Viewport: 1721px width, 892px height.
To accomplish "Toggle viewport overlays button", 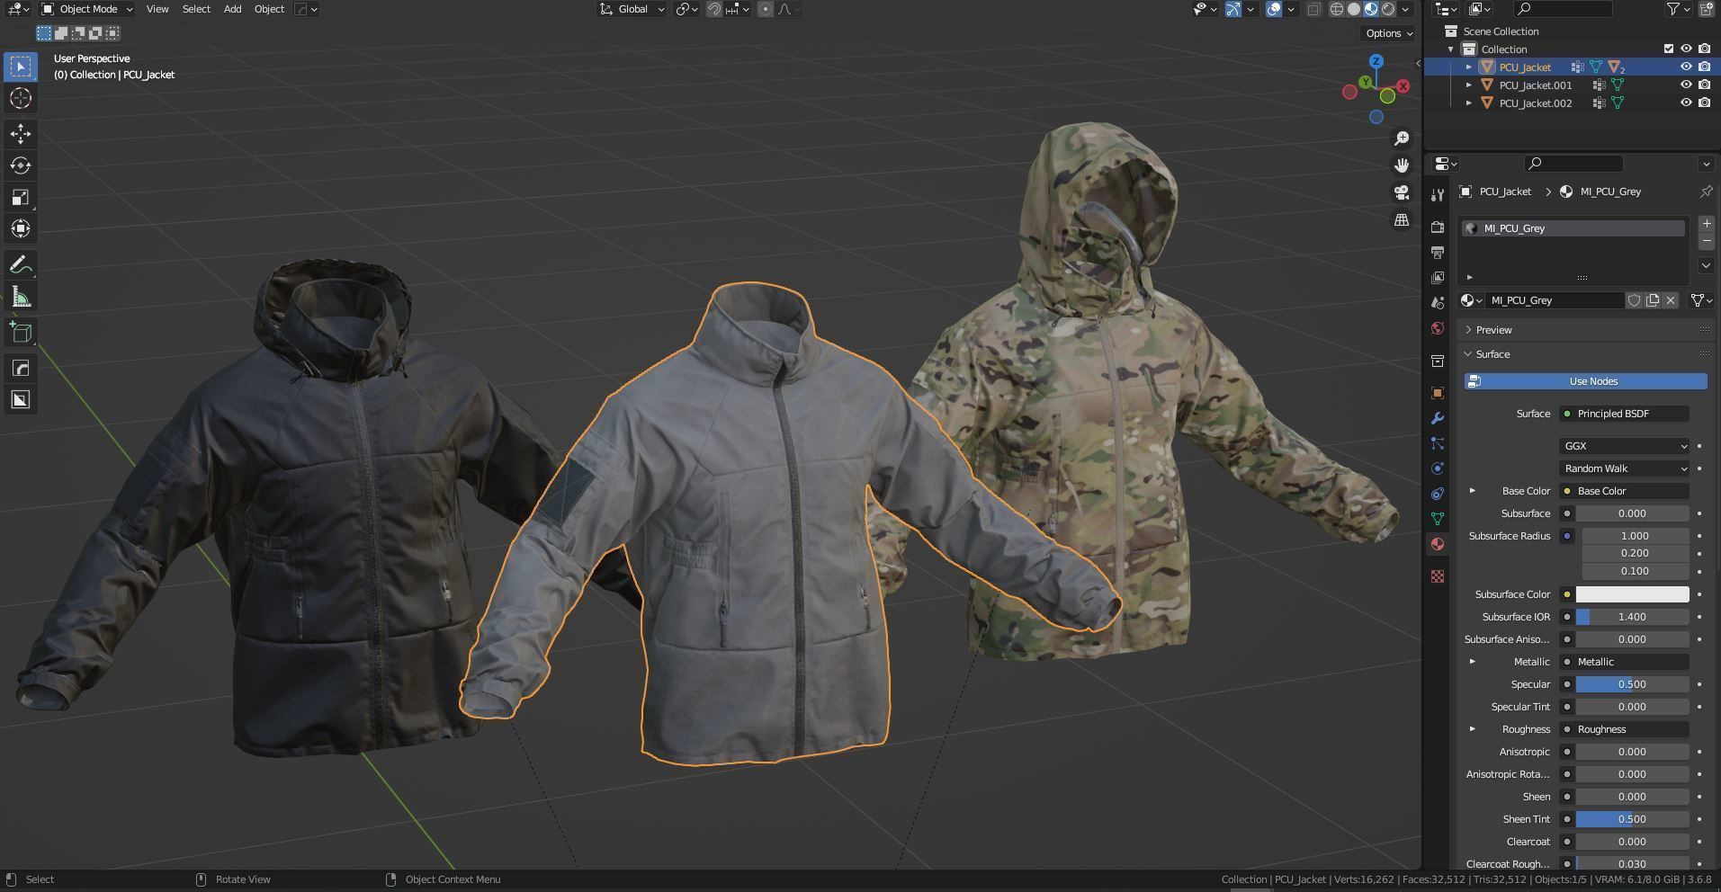I will [x=1274, y=9].
